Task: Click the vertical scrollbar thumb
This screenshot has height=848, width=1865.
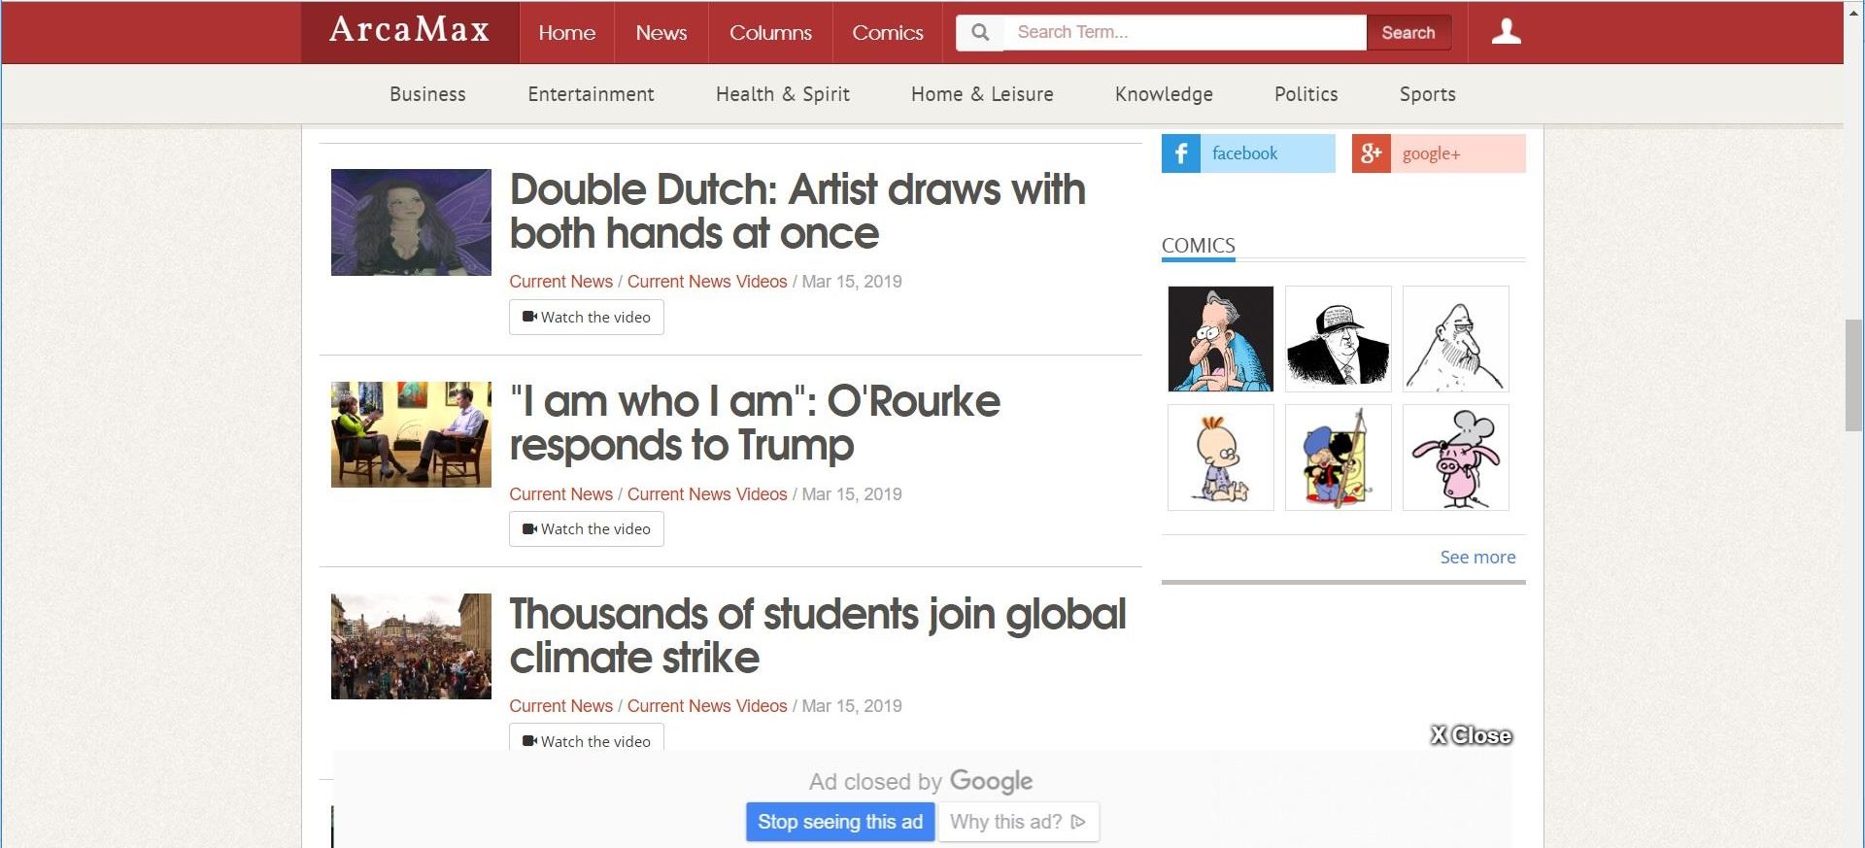Action: (1854, 374)
